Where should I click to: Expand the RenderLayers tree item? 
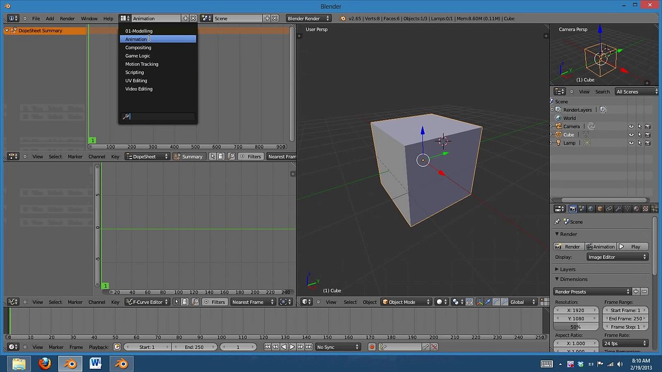pos(552,110)
